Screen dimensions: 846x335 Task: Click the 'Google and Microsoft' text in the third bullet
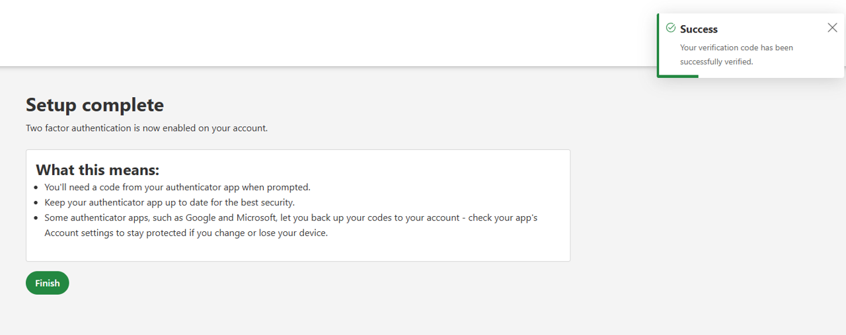231,217
